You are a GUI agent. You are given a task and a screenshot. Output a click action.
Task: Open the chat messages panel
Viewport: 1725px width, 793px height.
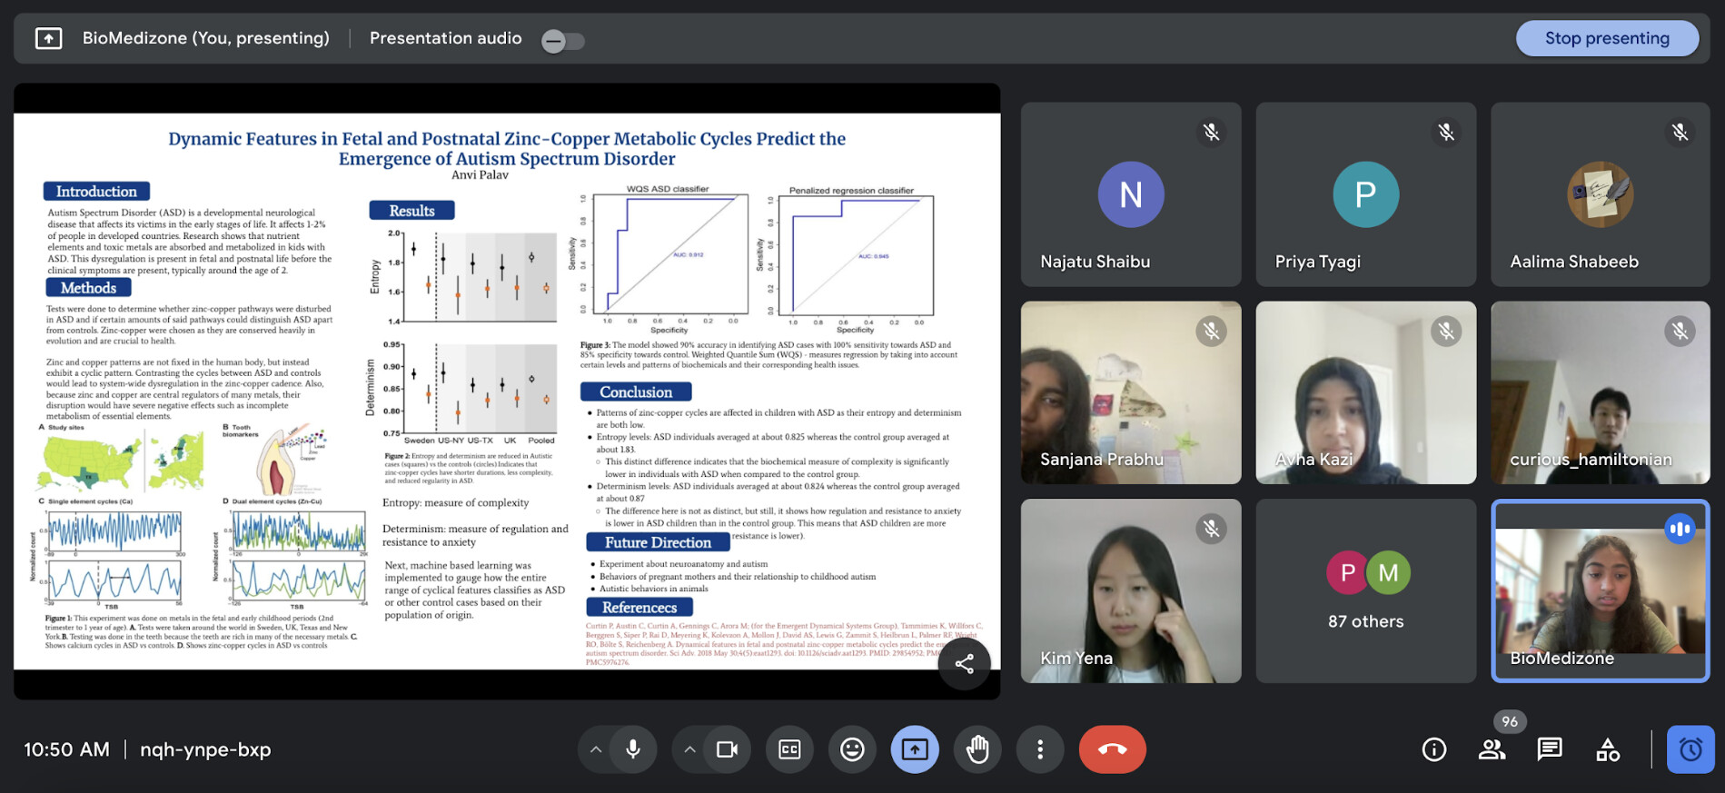[x=1550, y=749]
